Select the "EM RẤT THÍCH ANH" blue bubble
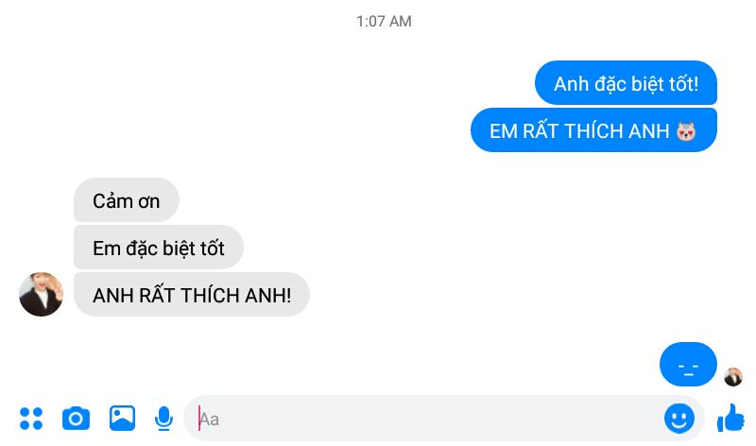Image resolution: width=756 pixels, height=446 pixels. [x=593, y=130]
